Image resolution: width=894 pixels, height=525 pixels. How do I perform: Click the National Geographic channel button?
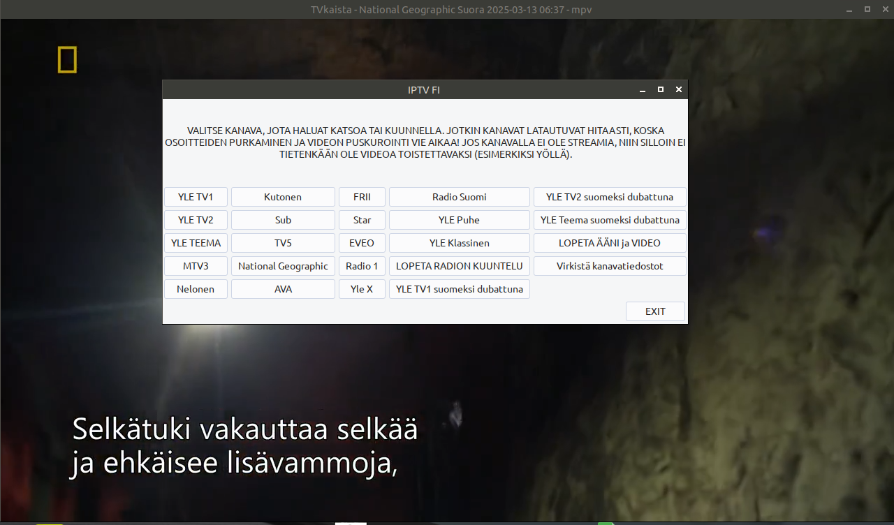[x=283, y=266]
